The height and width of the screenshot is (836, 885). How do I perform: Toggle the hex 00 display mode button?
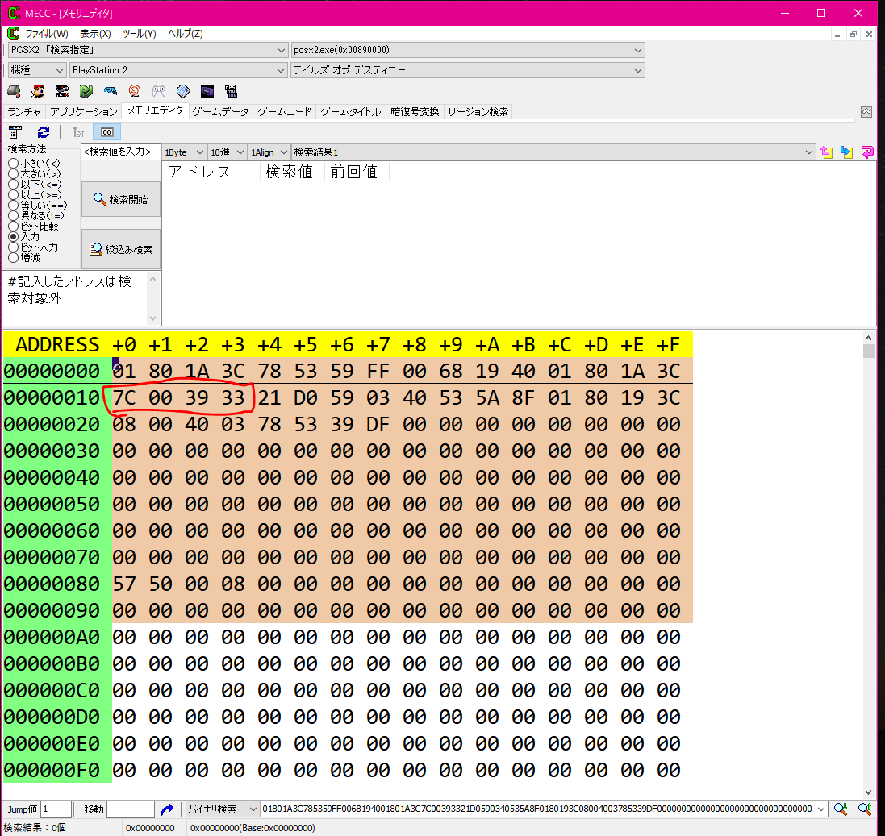[x=106, y=132]
